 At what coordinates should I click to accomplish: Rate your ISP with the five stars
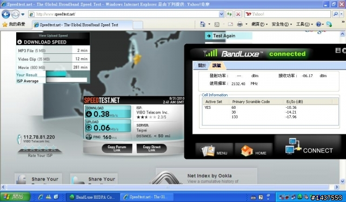39,148
